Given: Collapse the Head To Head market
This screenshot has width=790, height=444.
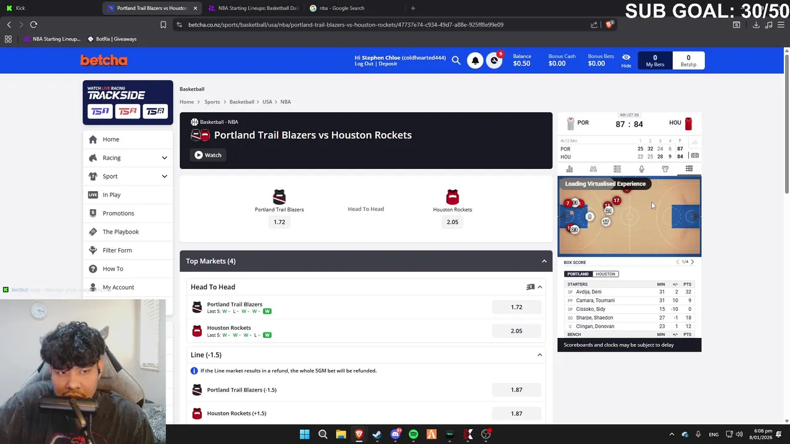Looking at the screenshot, I should pyautogui.click(x=539, y=287).
